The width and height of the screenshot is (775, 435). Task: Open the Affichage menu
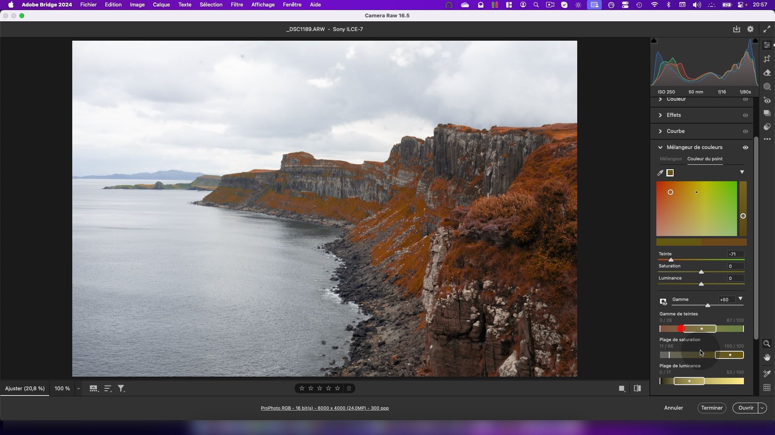tap(263, 5)
